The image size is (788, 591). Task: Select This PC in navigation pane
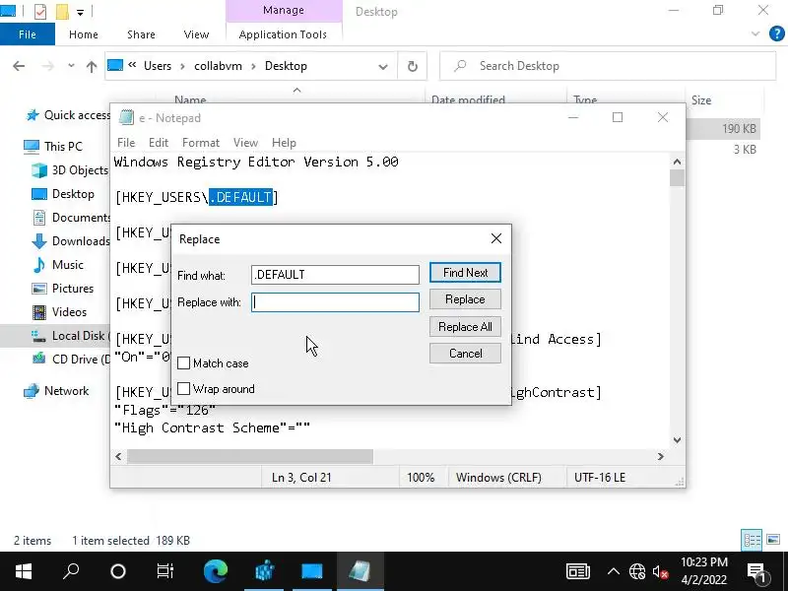pyautogui.click(x=54, y=146)
